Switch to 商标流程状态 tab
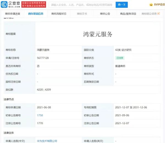 point(59,14)
